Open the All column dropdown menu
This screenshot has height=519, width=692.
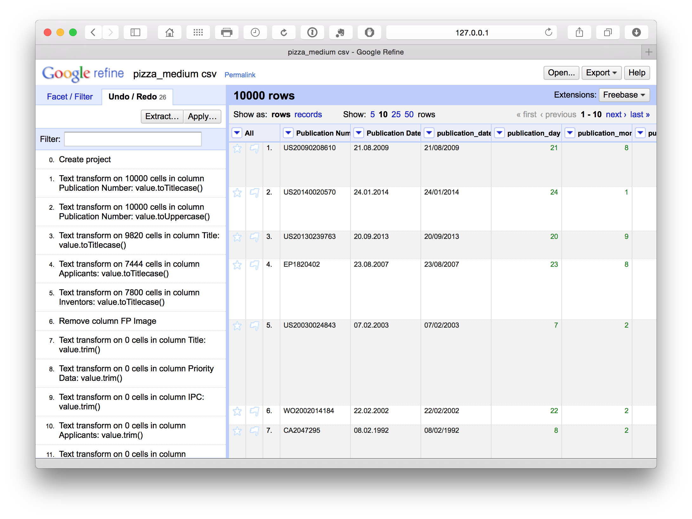tap(237, 133)
